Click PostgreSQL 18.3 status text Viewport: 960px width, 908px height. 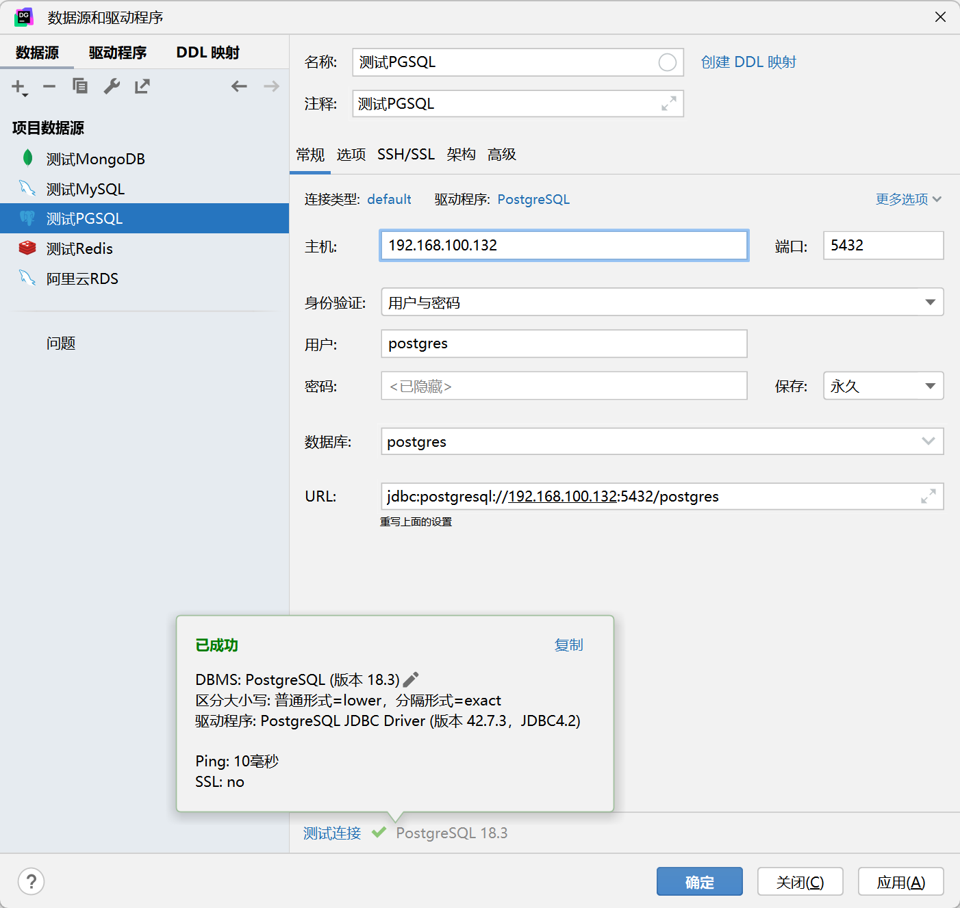click(452, 833)
